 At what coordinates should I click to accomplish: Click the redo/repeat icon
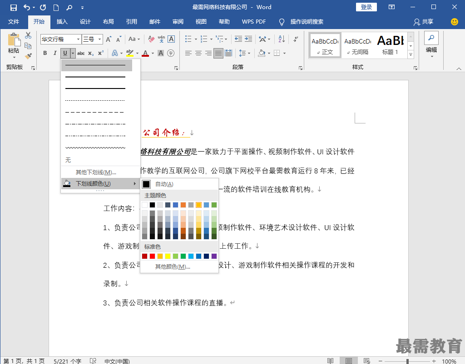click(43, 7)
